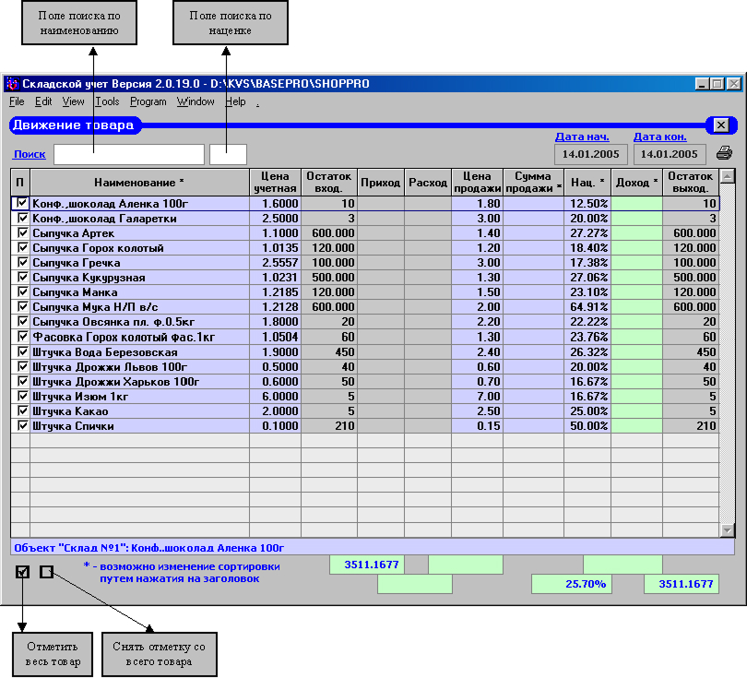Sort by the Нац. column header
This screenshot has height=678, width=747.
click(x=587, y=182)
